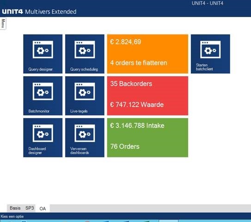Switch to the Basis tab
The width and height of the screenshot is (251, 222).
15,208
